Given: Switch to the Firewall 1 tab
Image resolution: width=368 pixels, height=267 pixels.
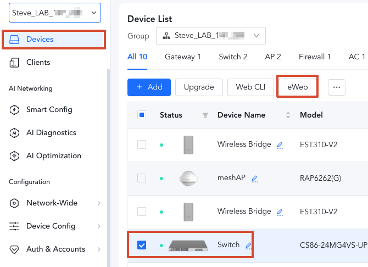Looking at the screenshot, I should pos(314,57).
